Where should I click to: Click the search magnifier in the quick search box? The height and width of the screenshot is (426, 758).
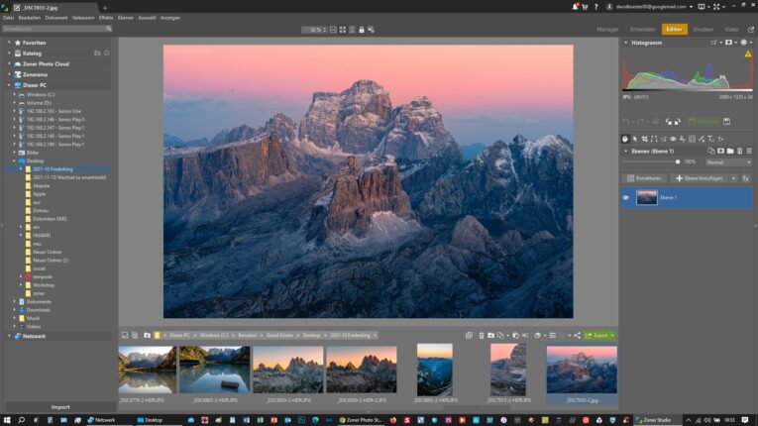[109, 29]
